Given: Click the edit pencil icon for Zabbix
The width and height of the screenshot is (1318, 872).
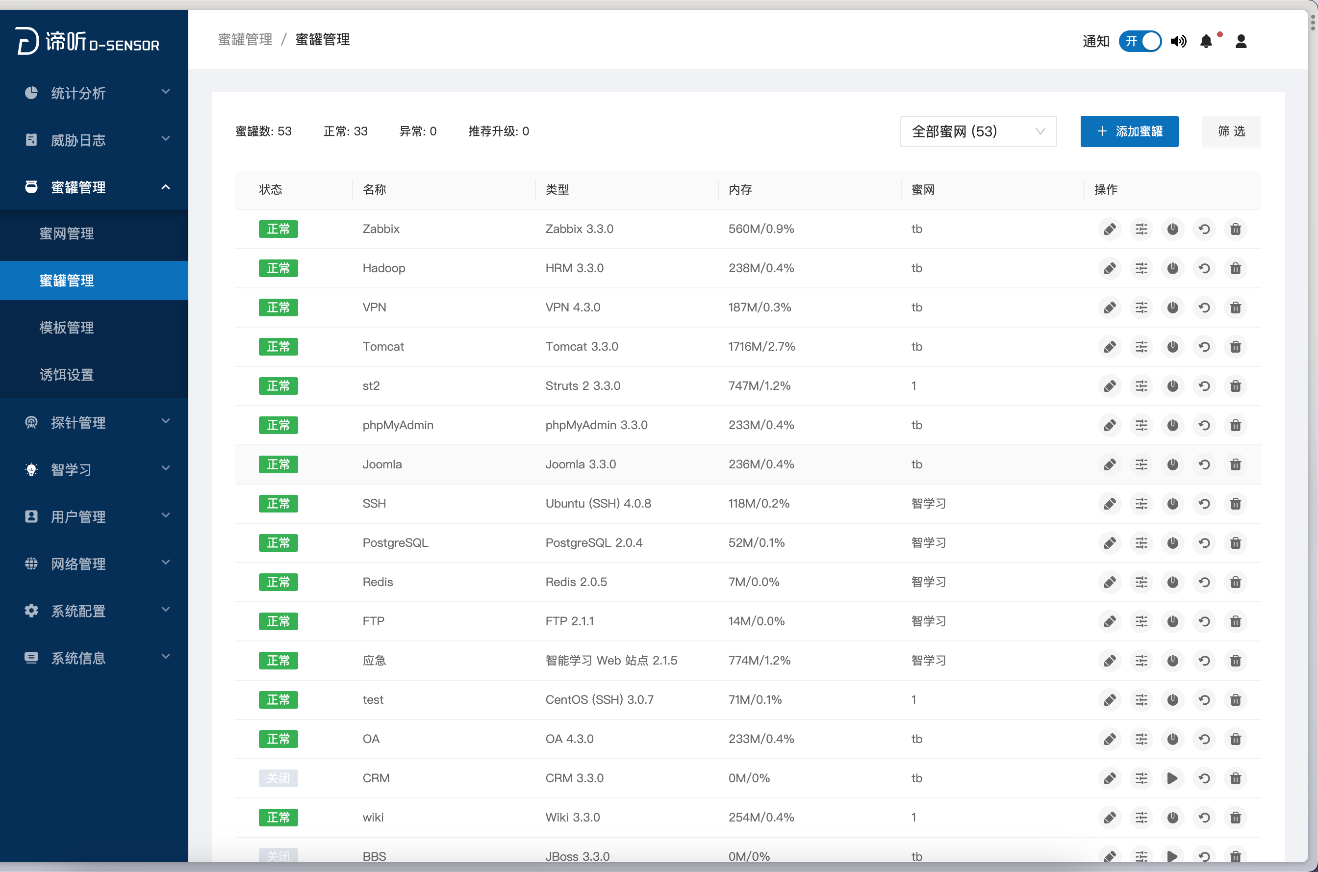Looking at the screenshot, I should pos(1110,229).
